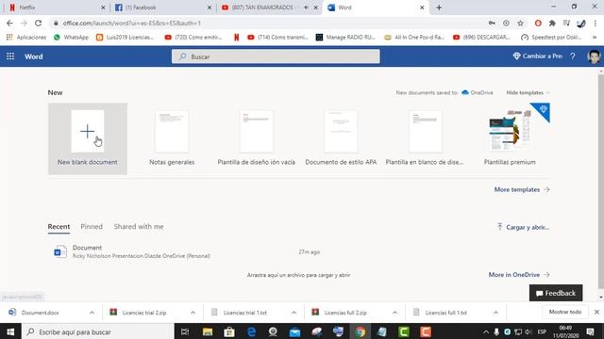Viewport: 604px width, 339px height.
Task: Switch to the Pinned tab
Action: pyautogui.click(x=92, y=227)
